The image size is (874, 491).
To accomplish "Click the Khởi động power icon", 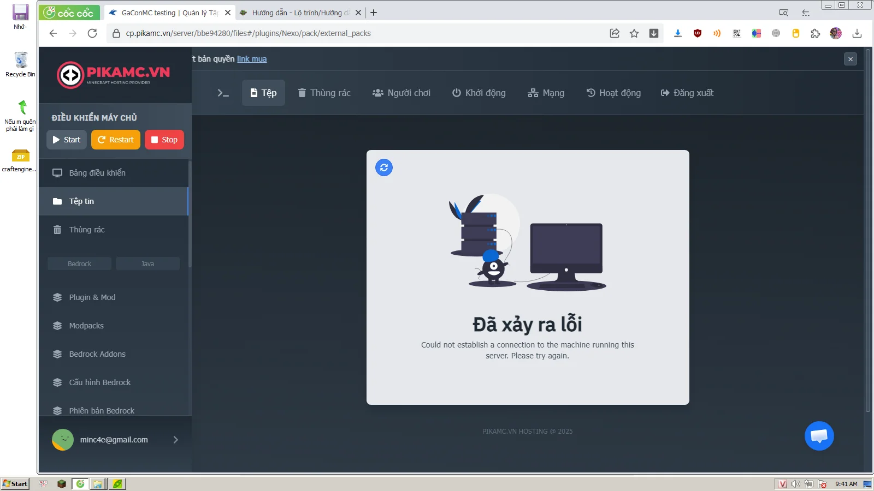I will coord(457,93).
